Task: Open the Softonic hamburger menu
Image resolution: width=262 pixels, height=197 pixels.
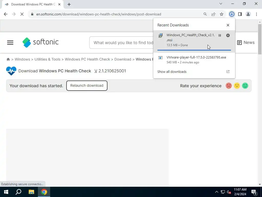Action: click(10, 43)
